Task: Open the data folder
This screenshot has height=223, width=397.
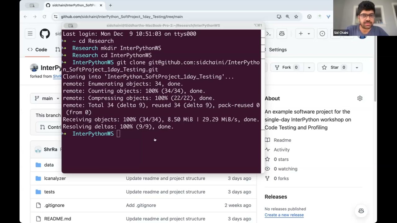Action: click(49, 165)
